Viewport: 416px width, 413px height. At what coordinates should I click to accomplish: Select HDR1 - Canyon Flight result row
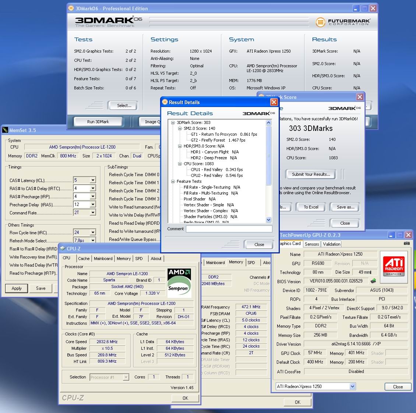pos(215,152)
